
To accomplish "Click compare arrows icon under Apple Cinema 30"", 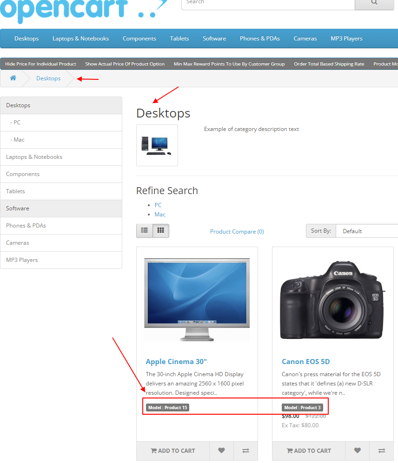I will 245,450.
